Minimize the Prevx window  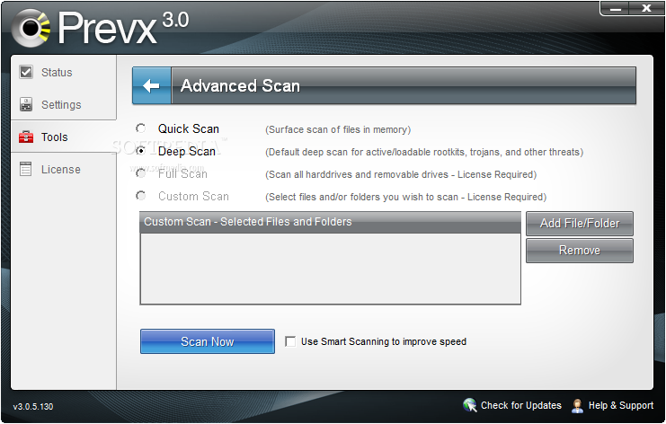coord(616,8)
